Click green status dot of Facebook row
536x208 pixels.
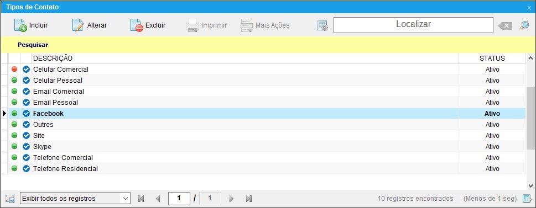coord(14,114)
